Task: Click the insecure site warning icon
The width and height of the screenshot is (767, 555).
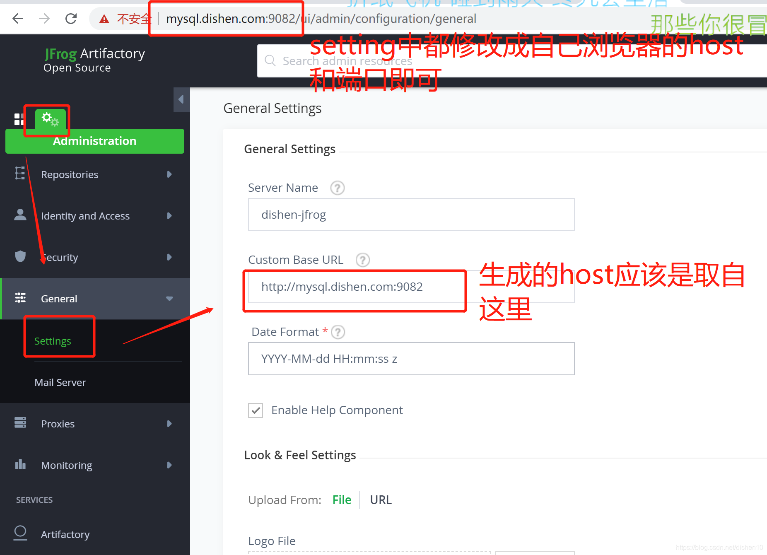Action: click(104, 19)
